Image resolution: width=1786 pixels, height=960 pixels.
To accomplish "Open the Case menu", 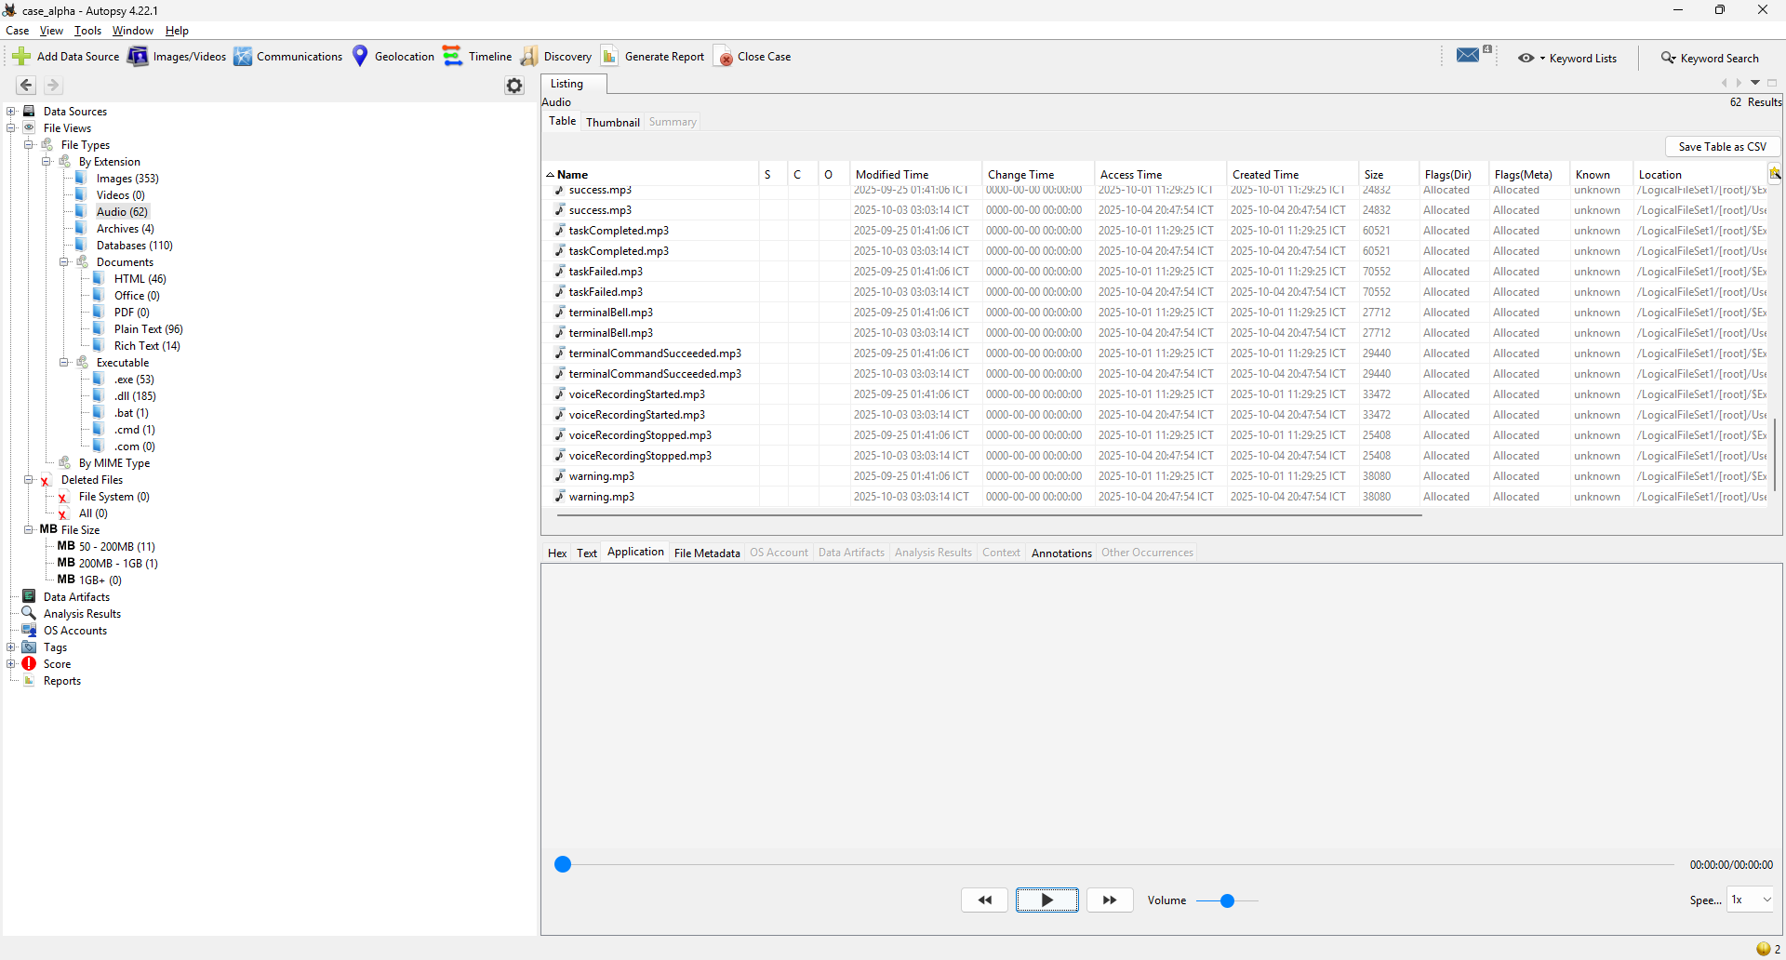I will coord(17,31).
